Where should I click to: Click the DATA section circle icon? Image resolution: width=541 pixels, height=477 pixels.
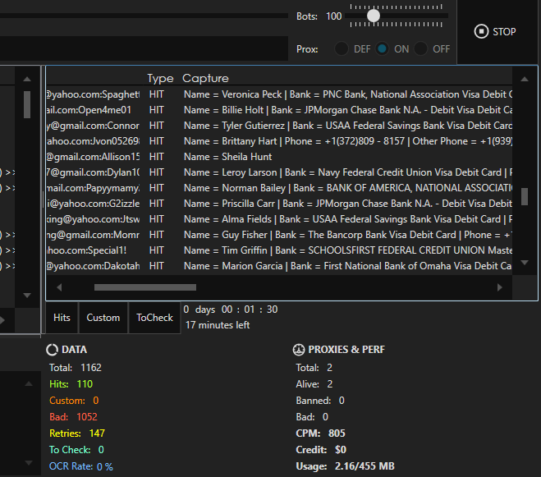[x=52, y=350]
